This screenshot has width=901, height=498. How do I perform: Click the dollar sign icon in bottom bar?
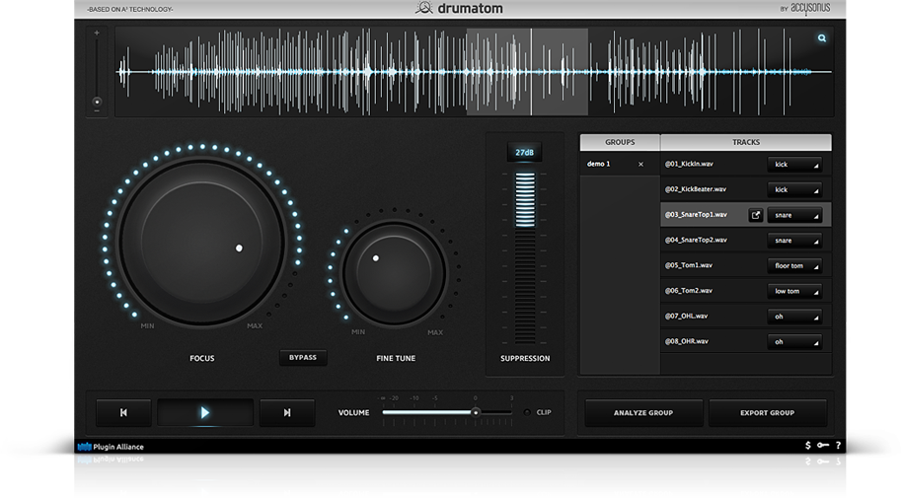[808, 445]
